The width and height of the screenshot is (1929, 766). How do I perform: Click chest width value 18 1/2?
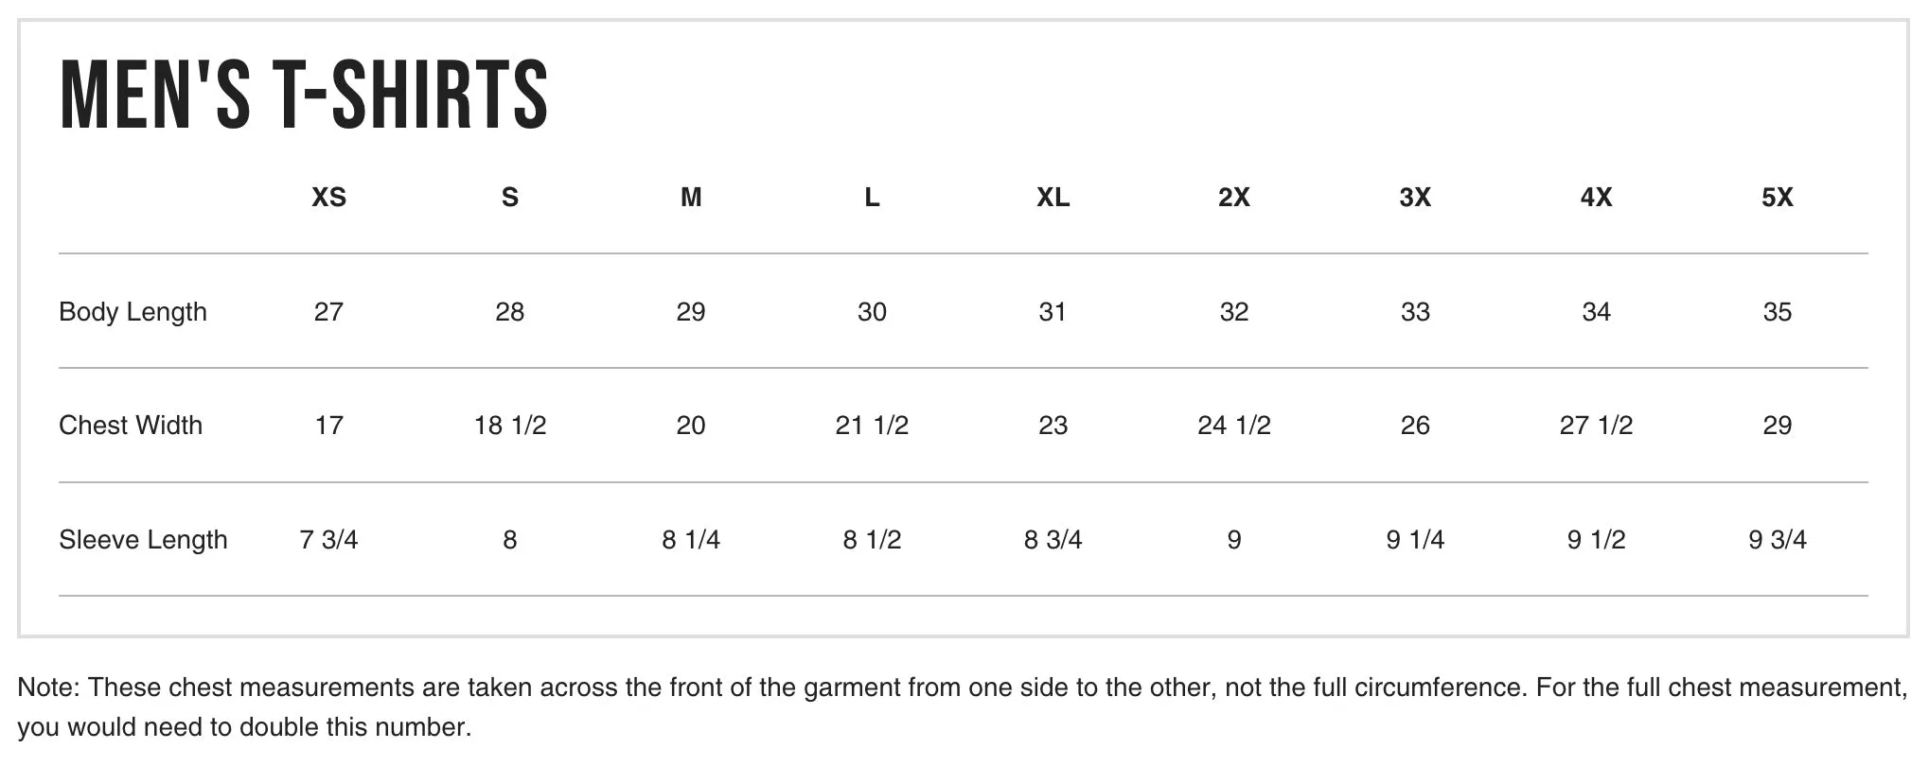click(510, 426)
